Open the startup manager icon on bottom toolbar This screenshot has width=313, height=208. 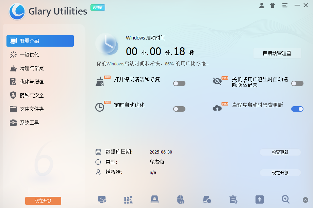(102, 200)
